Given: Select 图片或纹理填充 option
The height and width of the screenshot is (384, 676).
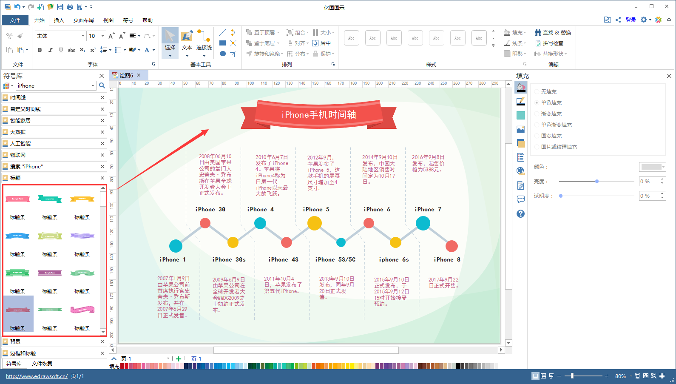Looking at the screenshot, I should [x=556, y=147].
